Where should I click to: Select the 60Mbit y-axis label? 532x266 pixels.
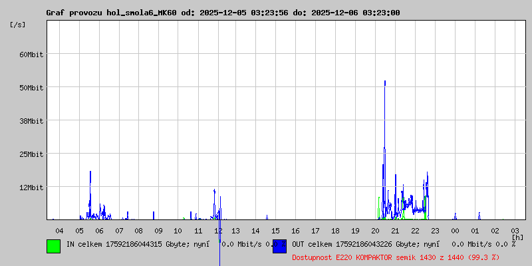[31, 54]
